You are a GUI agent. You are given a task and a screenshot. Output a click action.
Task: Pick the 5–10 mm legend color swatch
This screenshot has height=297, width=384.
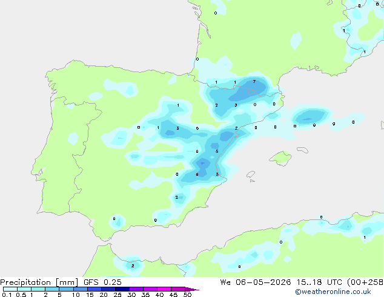tap(66, 289)
